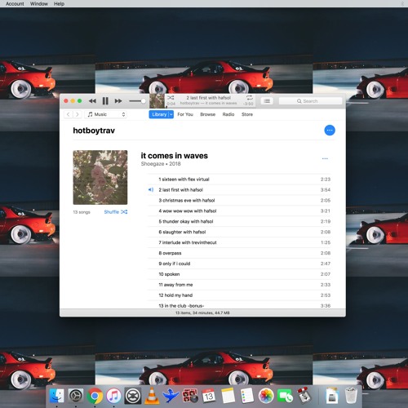Open Reminders from the dock

point(247,396)
